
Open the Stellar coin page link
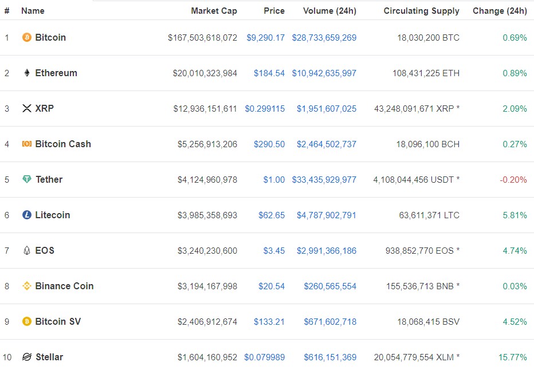pos(49,357)
